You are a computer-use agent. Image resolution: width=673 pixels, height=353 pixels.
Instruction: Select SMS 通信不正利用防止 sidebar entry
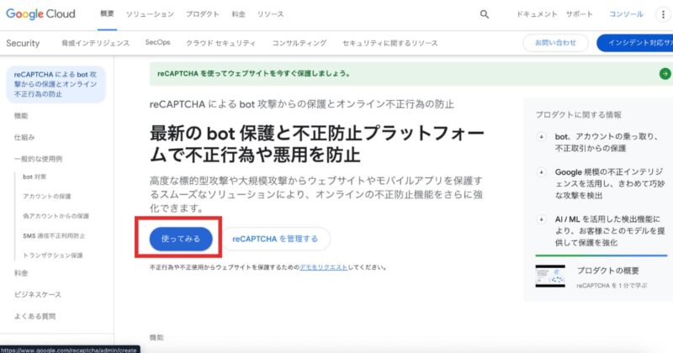click(54, 236)
